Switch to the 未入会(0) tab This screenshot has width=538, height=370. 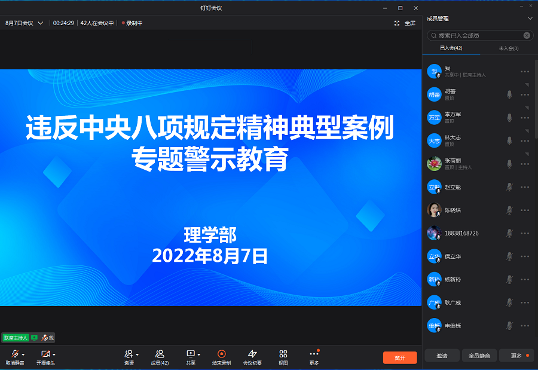(508, 48)
